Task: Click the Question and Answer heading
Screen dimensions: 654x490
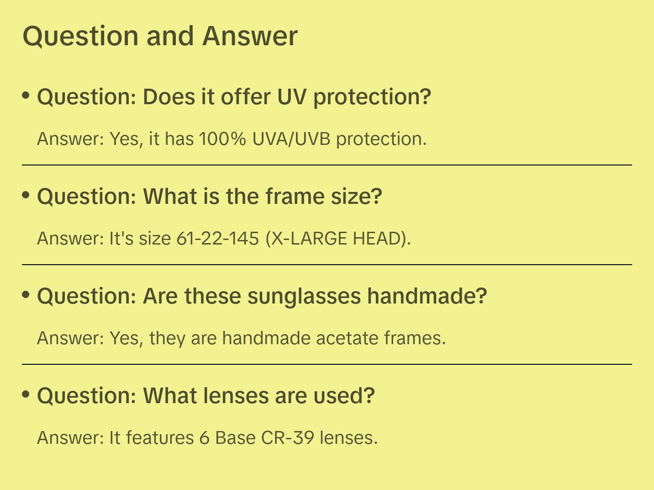Action: (160, 36)
